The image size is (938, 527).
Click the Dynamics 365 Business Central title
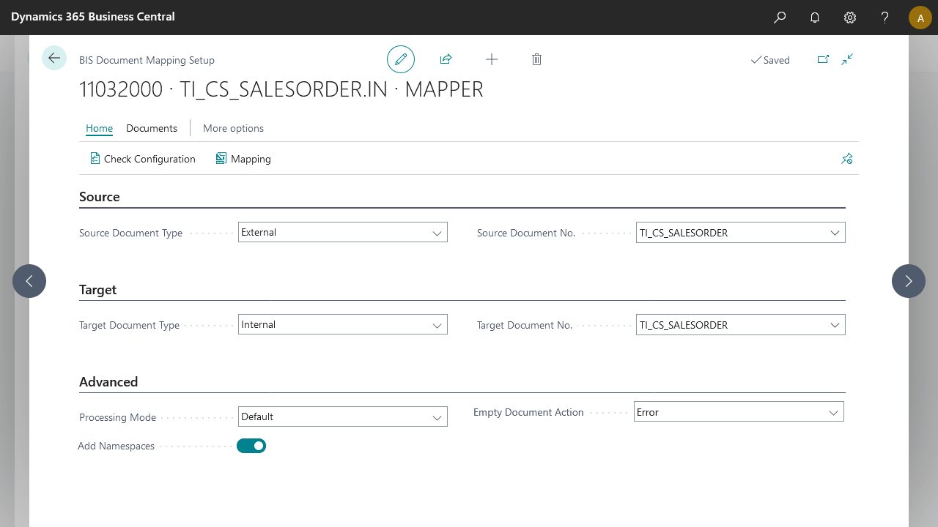click(93, 17)
